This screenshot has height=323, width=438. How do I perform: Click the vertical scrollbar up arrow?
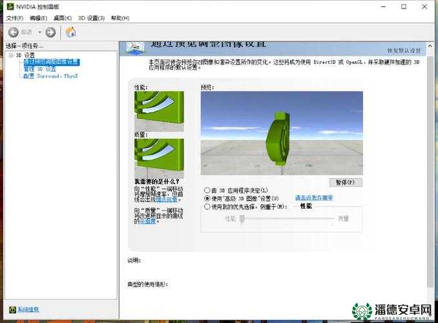pyautogui.click(x=430, y=46)
